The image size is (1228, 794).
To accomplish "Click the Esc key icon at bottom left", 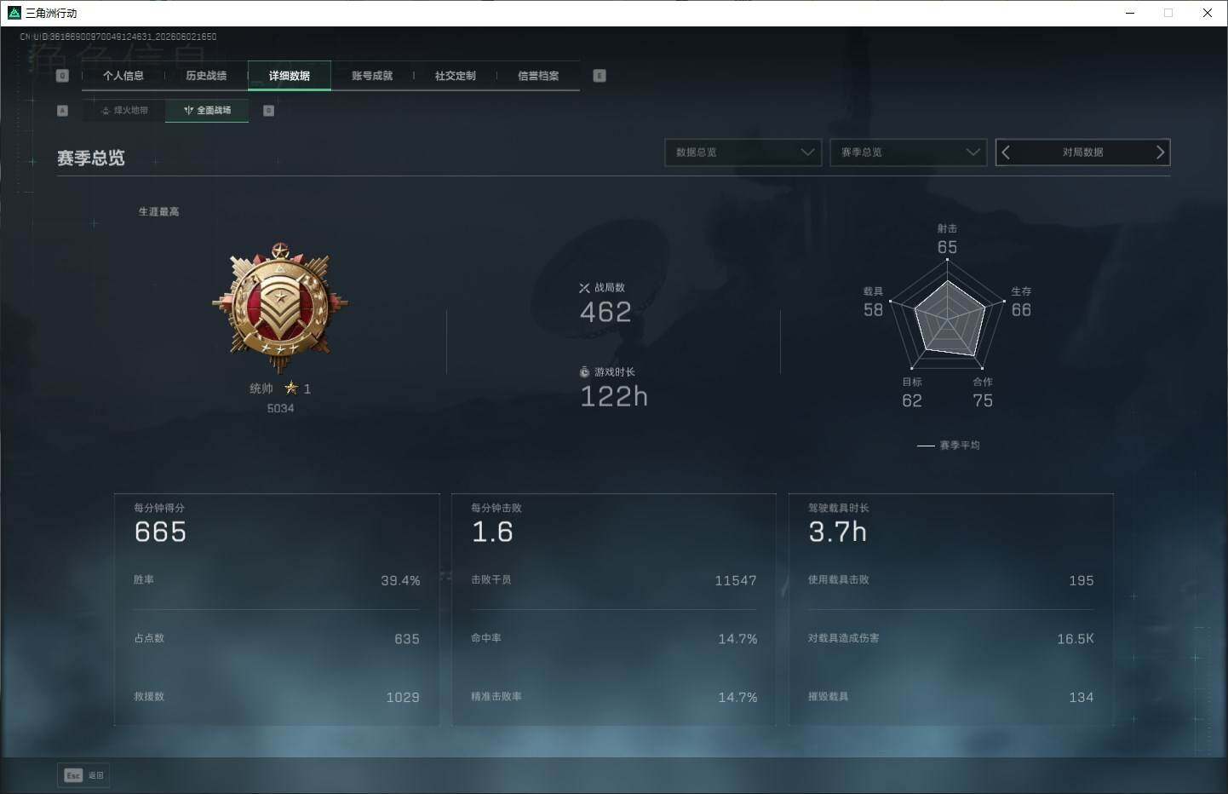I will click(x=73, y=775).
